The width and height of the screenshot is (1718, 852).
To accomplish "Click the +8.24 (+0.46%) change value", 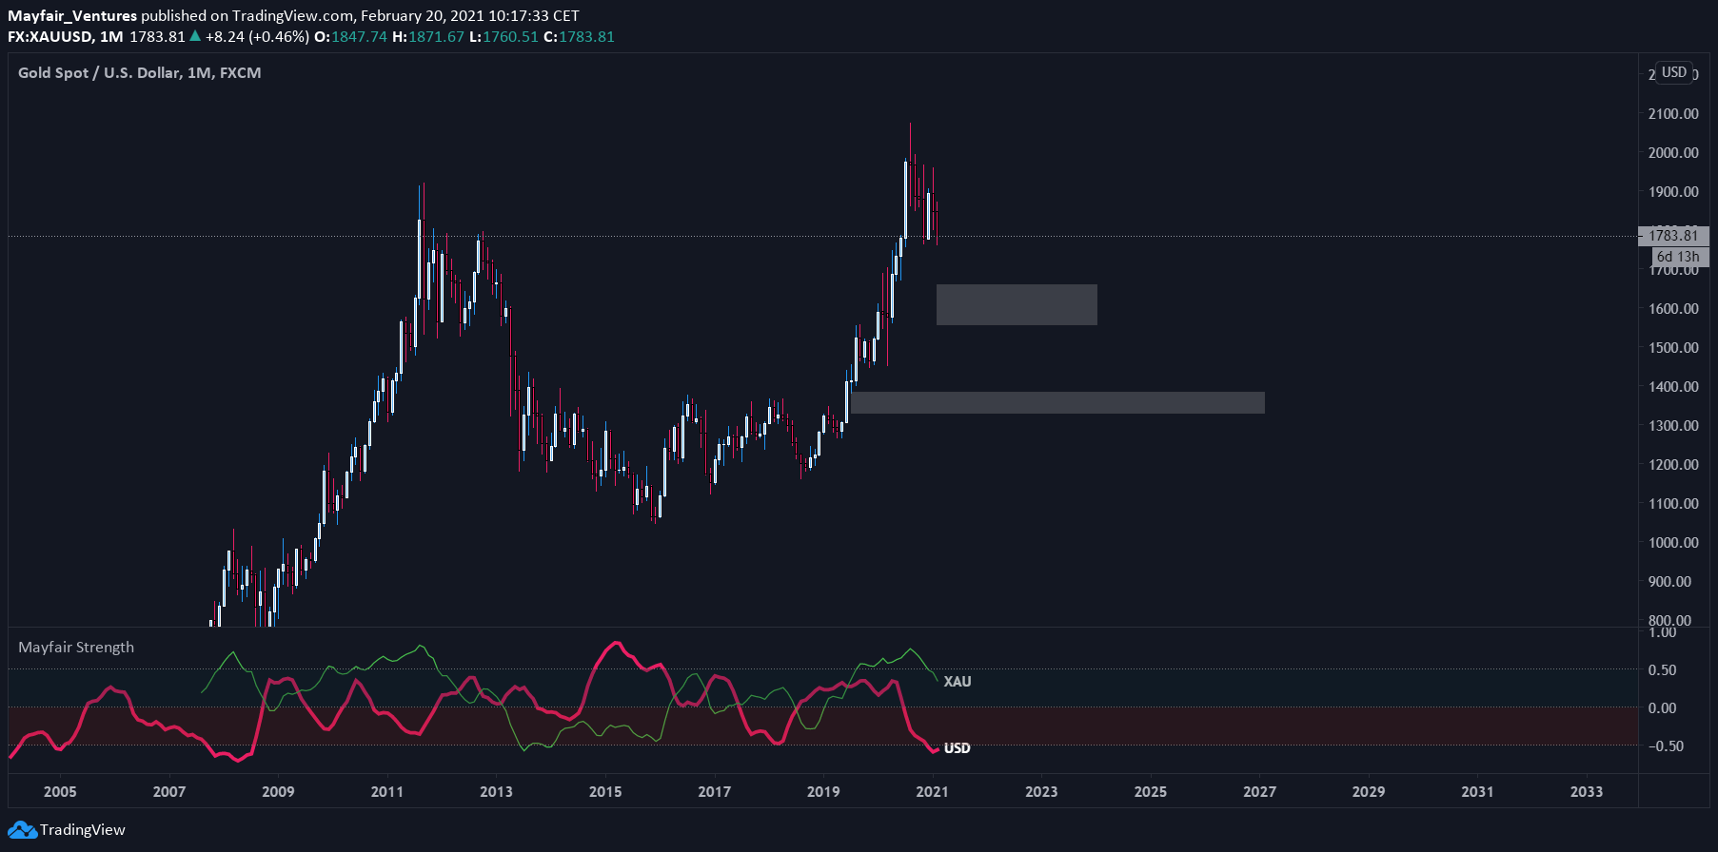I will (257, 37).
